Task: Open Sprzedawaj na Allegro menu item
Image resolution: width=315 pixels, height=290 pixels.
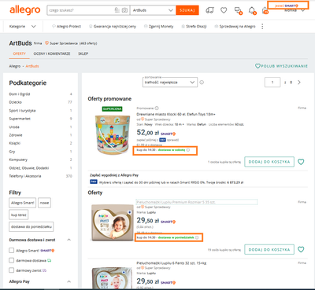Action: click(235, 26)
